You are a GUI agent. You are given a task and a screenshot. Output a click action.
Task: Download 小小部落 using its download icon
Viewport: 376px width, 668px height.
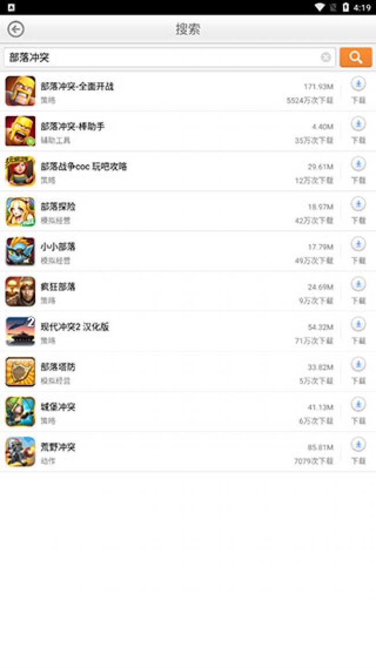[x=358, y=244]
